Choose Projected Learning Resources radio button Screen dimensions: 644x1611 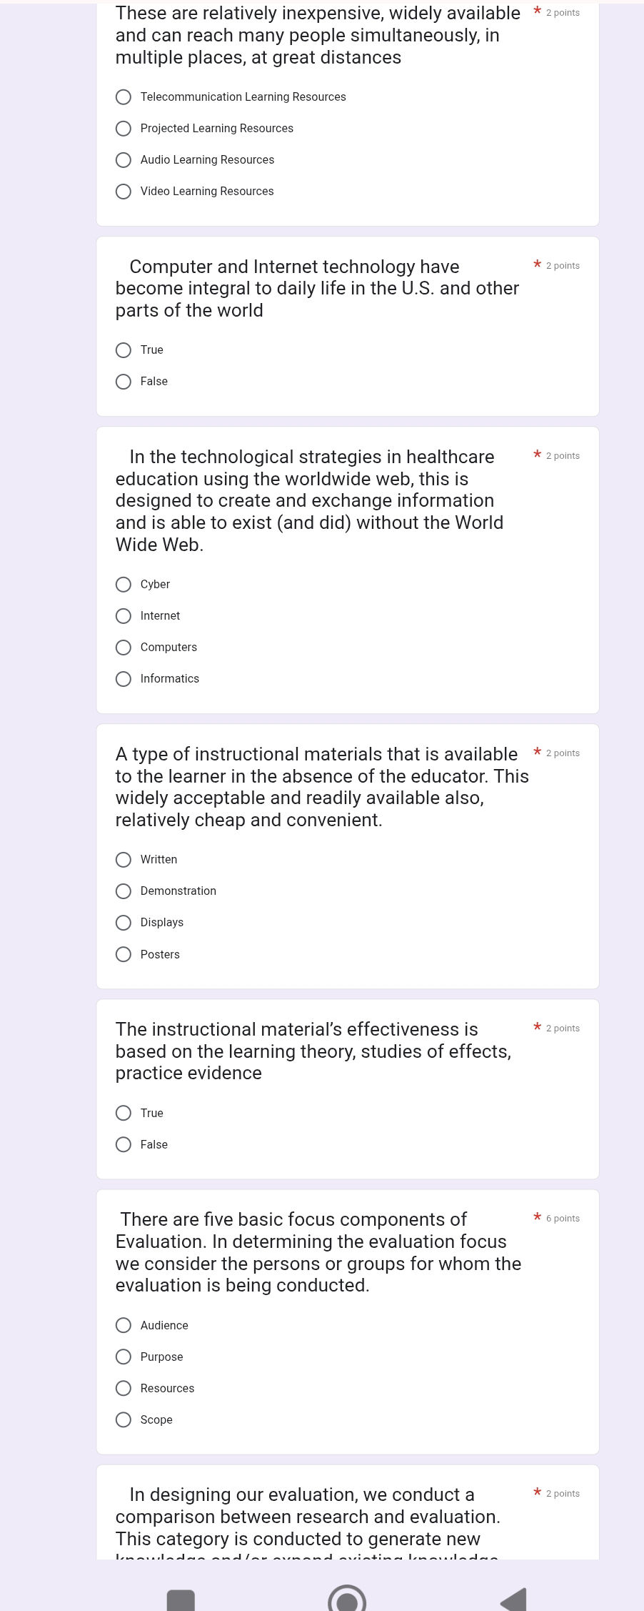tap(124, 129)
